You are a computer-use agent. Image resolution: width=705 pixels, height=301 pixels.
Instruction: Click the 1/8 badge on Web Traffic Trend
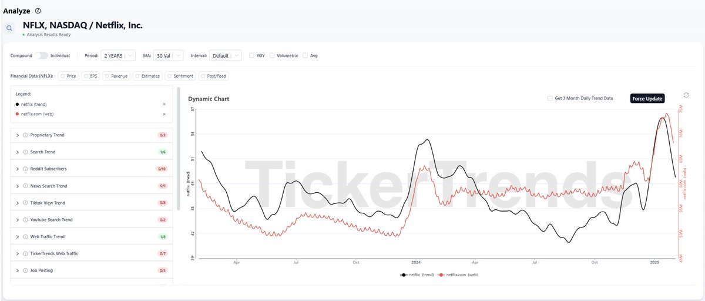tap(163, 237)
